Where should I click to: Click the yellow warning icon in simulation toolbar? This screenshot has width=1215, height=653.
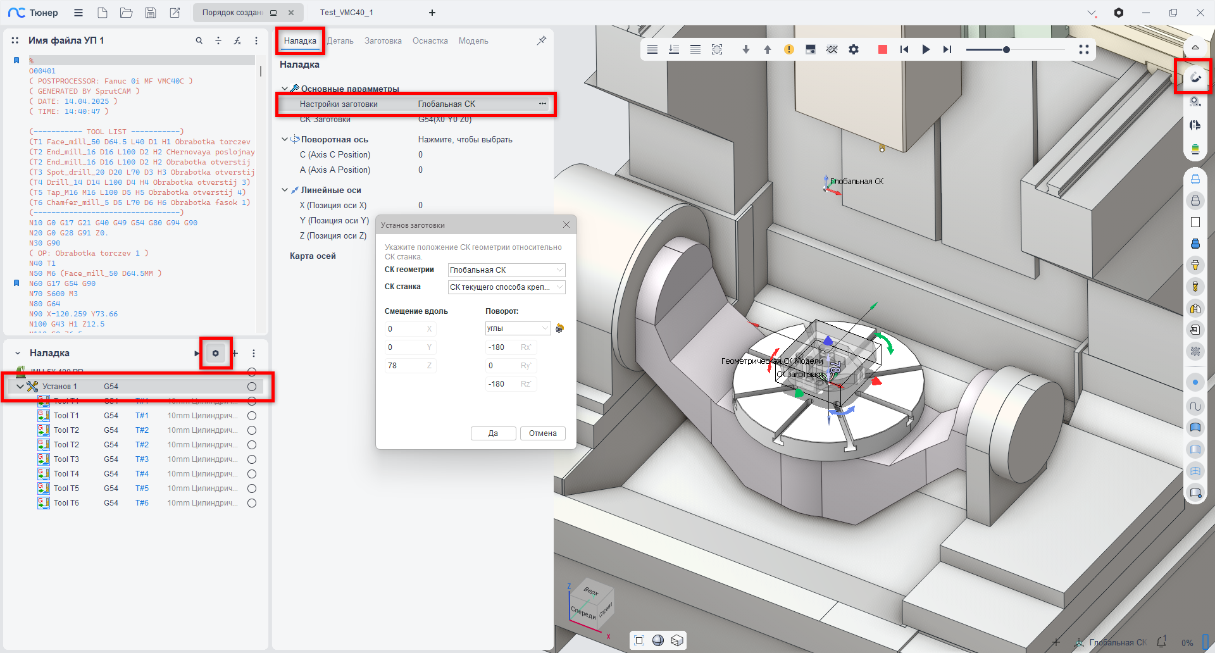789,49
